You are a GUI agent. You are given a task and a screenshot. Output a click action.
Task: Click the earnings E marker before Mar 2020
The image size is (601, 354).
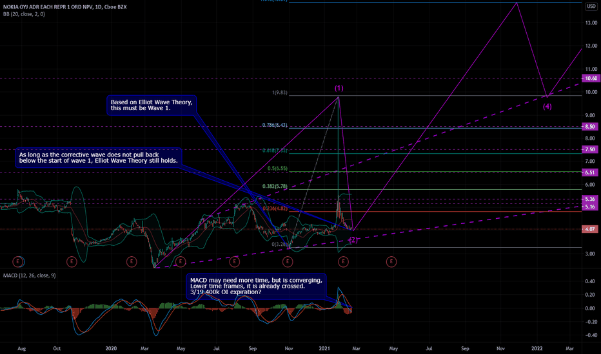pyautogui.click(x=132, y=262)
